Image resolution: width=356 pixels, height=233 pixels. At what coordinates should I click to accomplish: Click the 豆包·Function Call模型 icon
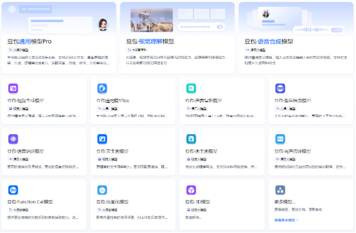point(13,190)
